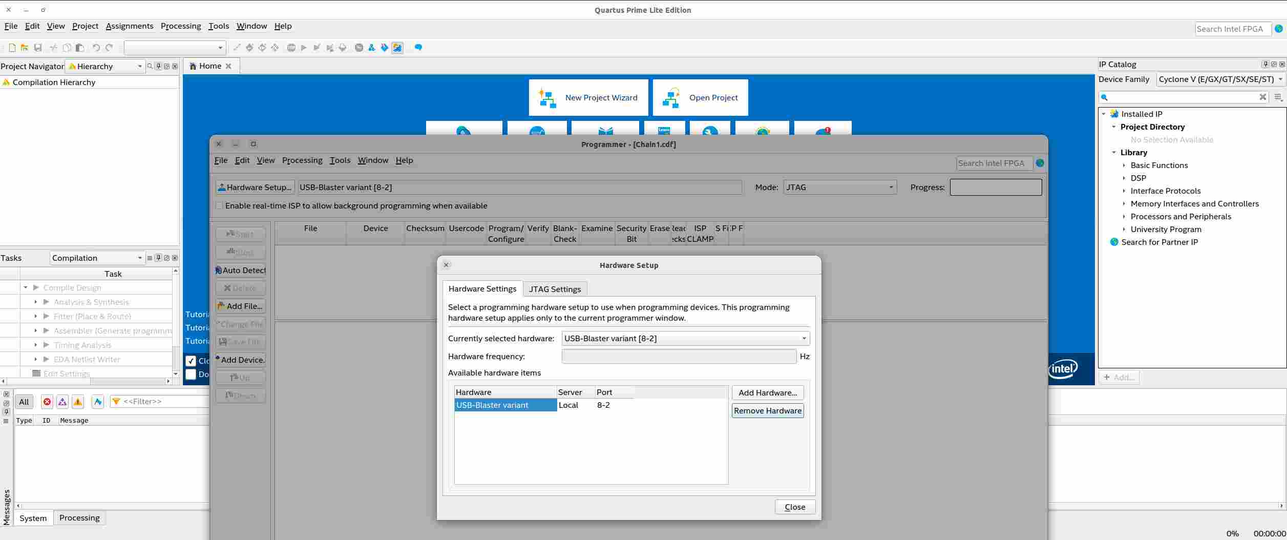
Task: Click the blue netlist hierarchy toolbar icon
Action: (372, 48)
